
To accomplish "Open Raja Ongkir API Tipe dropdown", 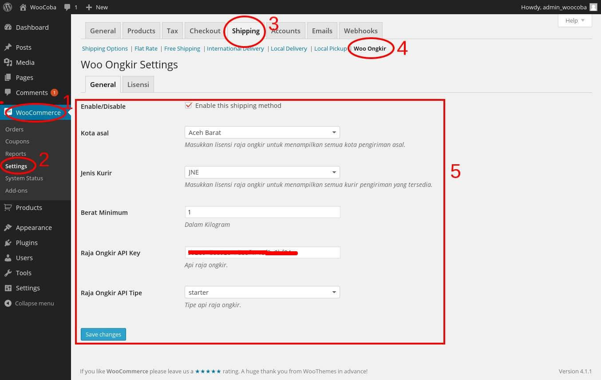I will pyautogui.click(x=262, y=292).
